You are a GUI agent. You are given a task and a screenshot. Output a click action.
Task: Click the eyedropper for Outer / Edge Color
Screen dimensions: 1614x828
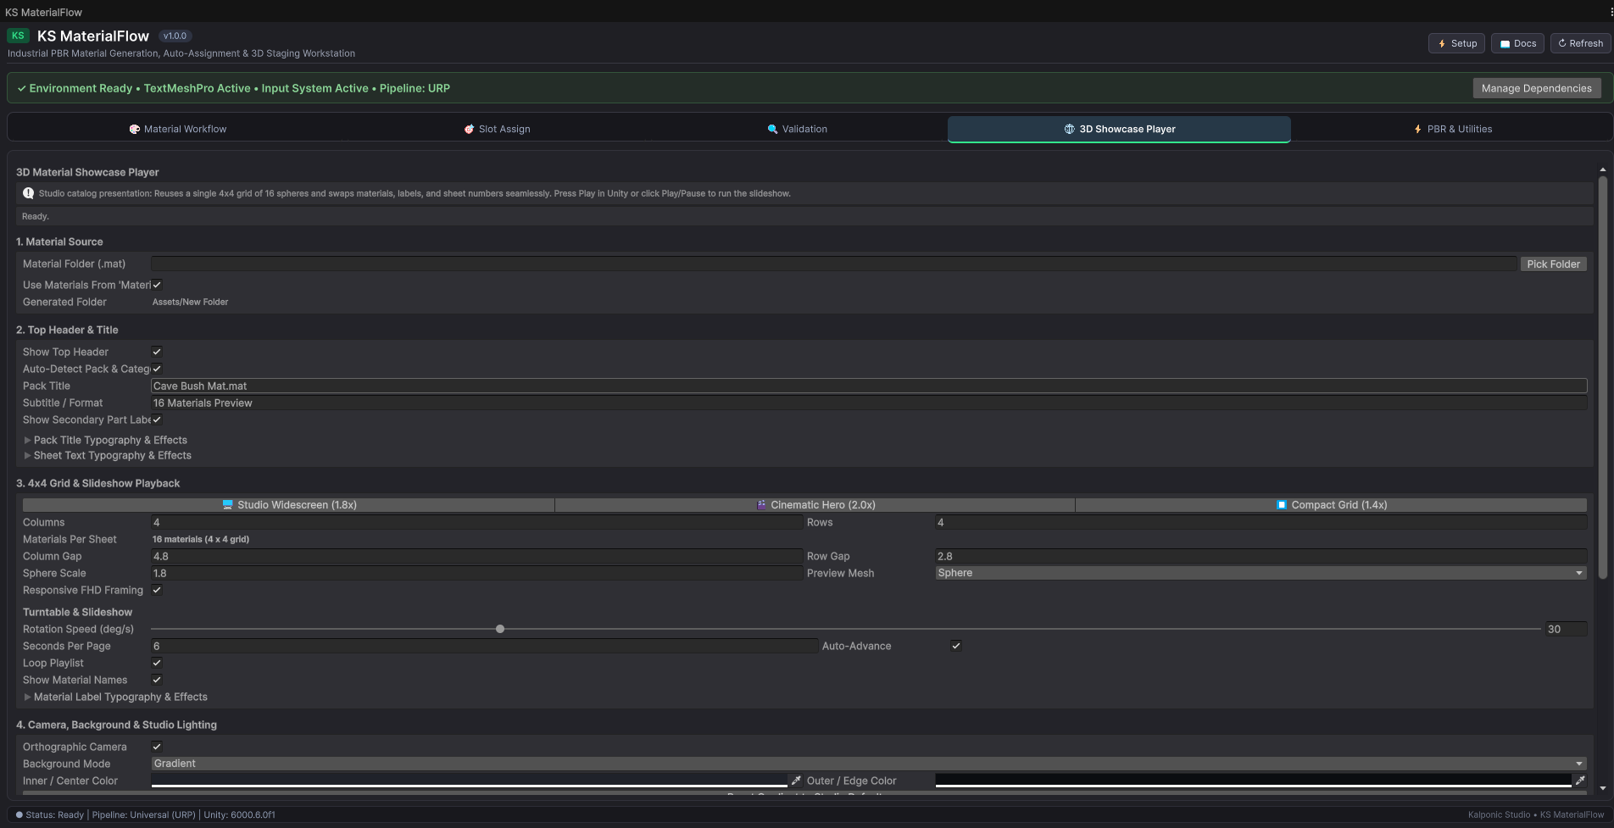(x=1580, y=781)
